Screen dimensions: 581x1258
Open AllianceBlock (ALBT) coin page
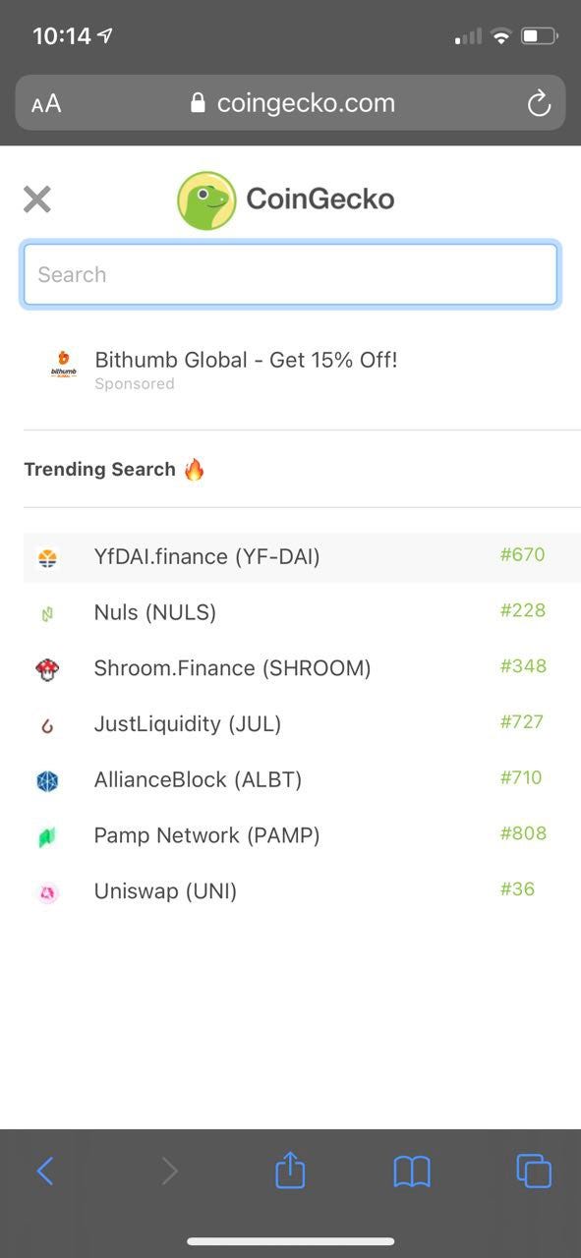click(x=302, y=780)
